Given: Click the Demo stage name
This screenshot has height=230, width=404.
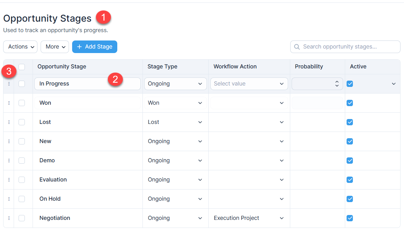Looking at the screenshot, I should [x=47, y=161].
